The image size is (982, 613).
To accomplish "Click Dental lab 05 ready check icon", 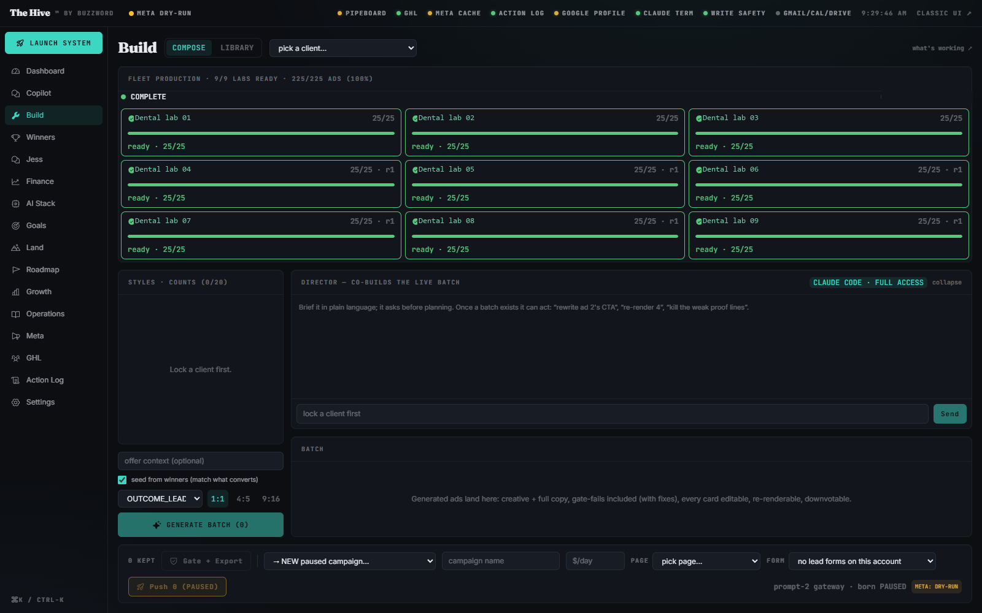I will pos(415,170).
